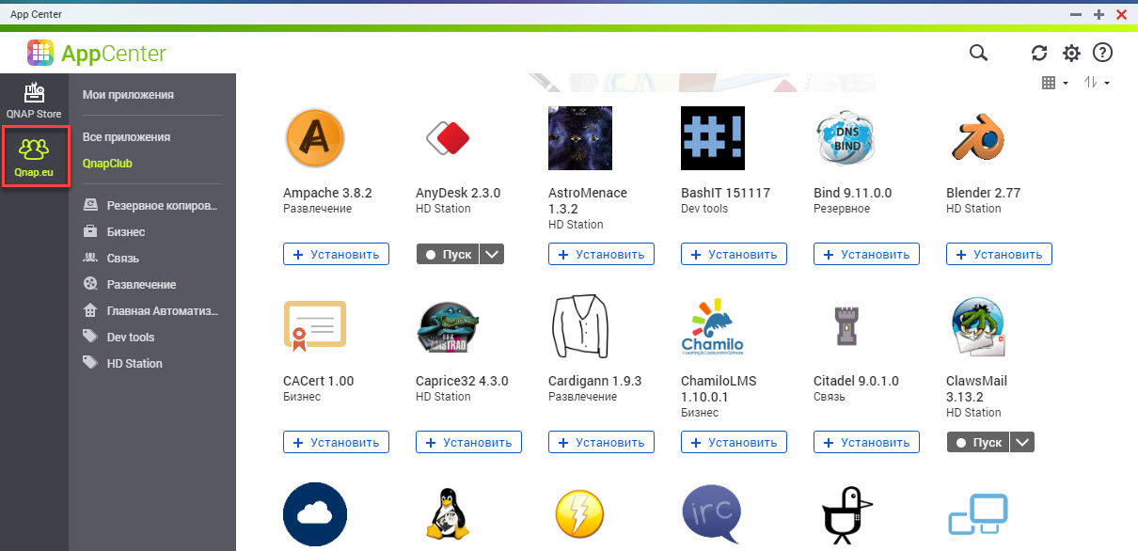Open the view mode grid dropdown
This screenshot has height=551, width=1138.
1055,83
